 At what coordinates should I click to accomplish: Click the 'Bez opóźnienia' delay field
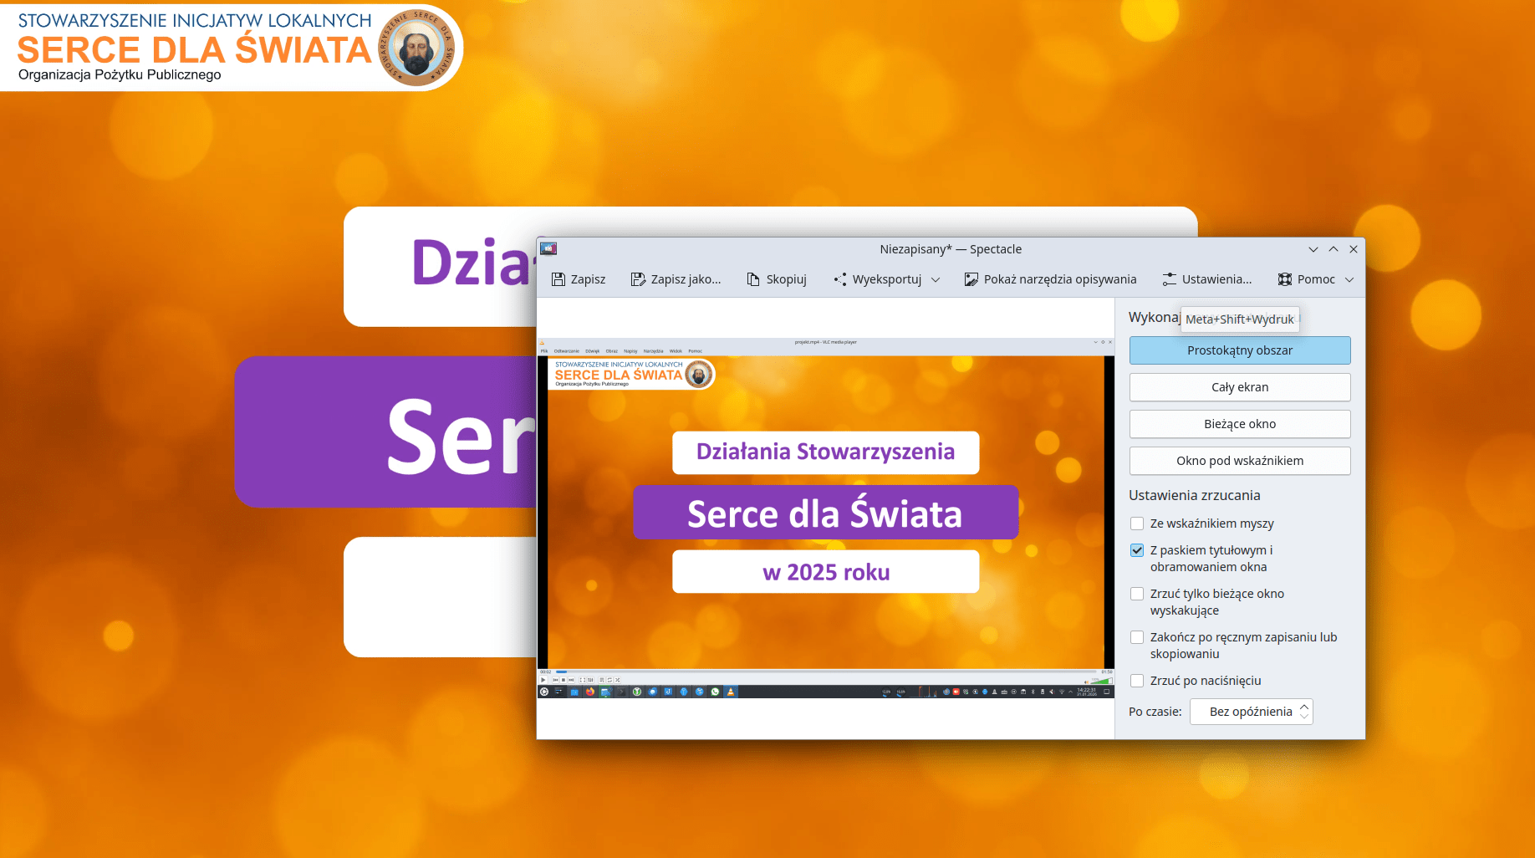pyautogui.click(x=1250, y=712)
